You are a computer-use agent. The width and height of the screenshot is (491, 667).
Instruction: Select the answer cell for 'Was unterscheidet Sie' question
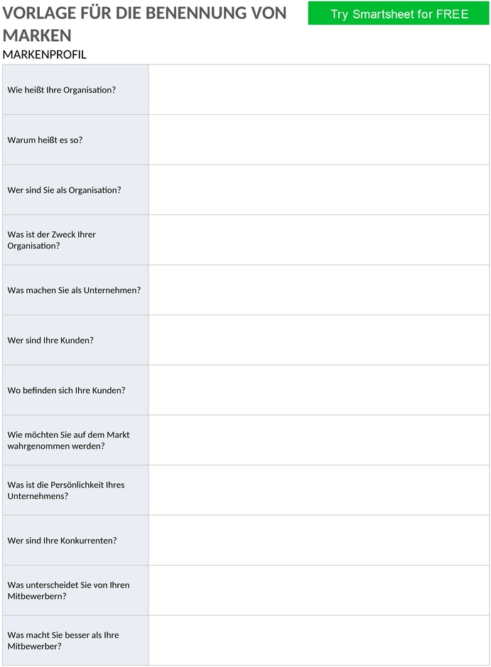click(318, 590)
